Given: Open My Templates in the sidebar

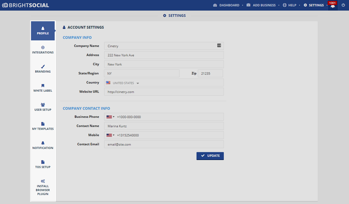Looking at the screenshot, I should pyautogui.click(x=43, y=126).
